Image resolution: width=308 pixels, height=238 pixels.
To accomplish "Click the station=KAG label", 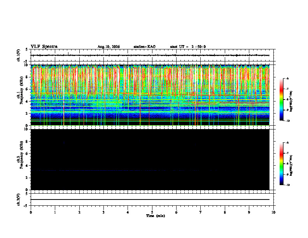I will [145, 47].
